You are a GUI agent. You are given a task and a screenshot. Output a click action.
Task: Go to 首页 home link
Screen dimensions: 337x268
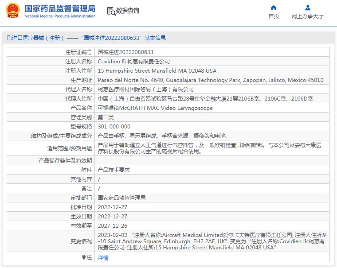[x=274, y=16]
